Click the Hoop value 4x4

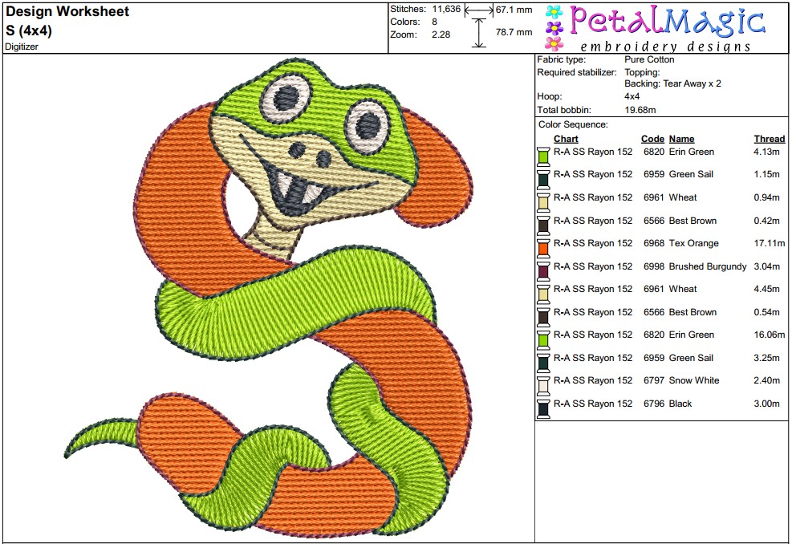(x=632, y=96)
